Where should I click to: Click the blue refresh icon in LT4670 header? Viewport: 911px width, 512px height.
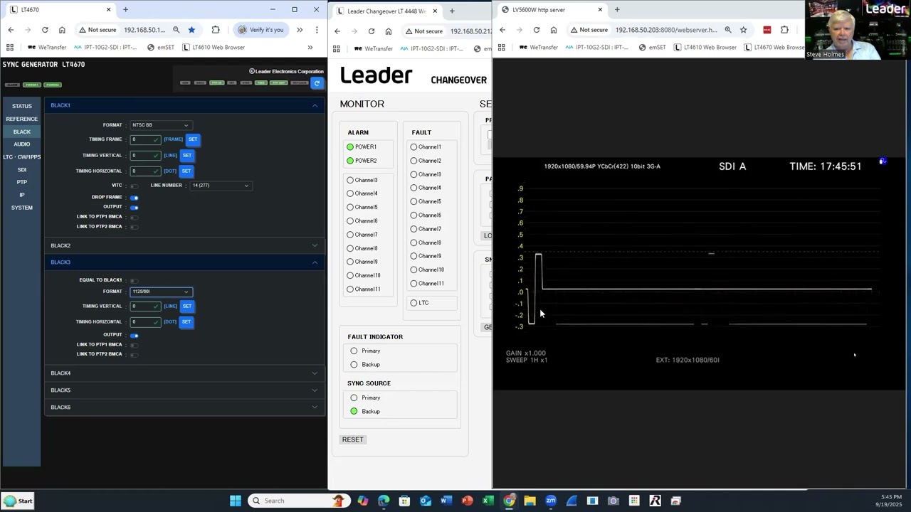tap(317, 83)
